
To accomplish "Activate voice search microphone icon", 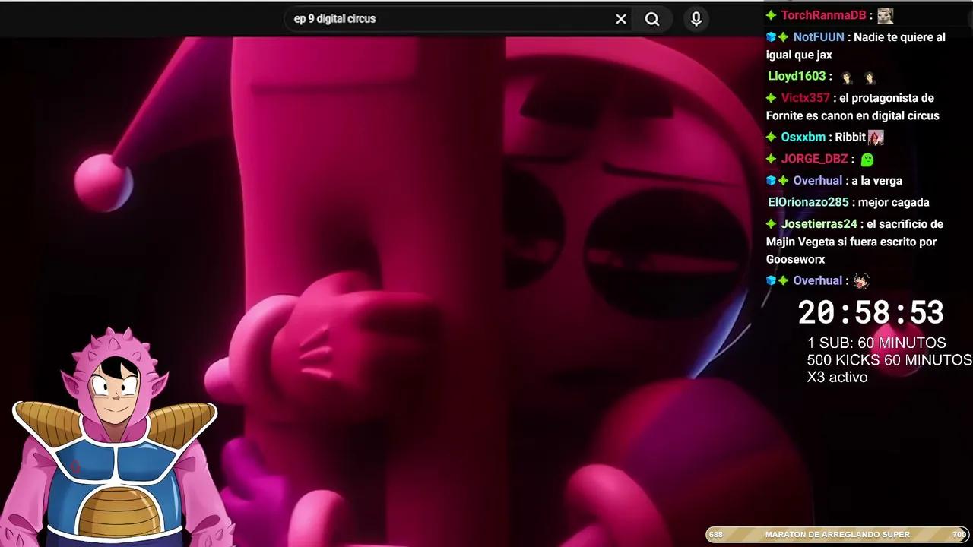I will (696, 19).
